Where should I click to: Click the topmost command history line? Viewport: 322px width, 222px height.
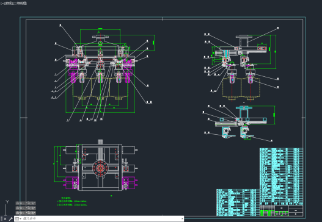tap(26, 203)
